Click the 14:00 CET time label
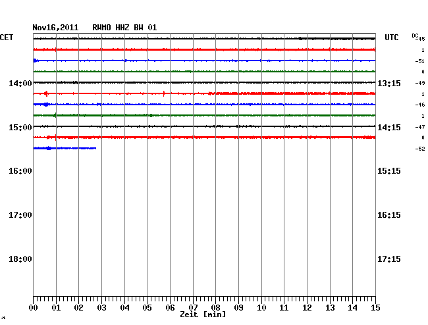This screenshot has width=428, height=325. pos(20,84)
